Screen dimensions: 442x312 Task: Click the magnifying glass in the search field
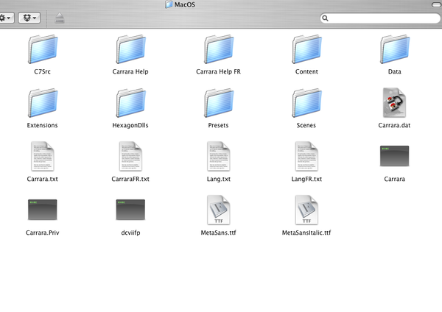(x=325, y=18)
